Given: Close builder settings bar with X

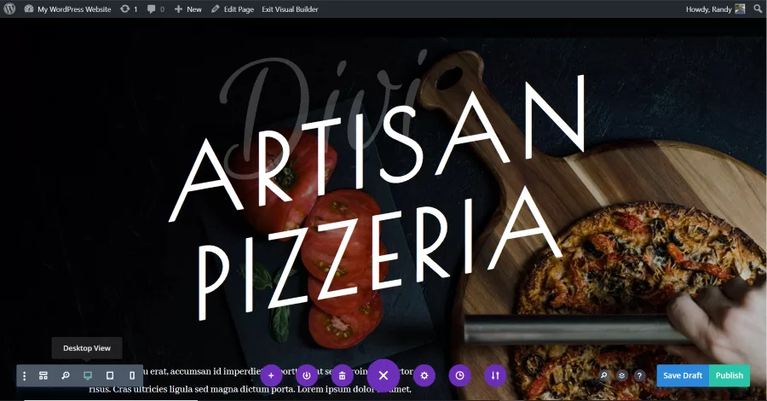Looking at the screenshot, I should click(x=383, y=375).
